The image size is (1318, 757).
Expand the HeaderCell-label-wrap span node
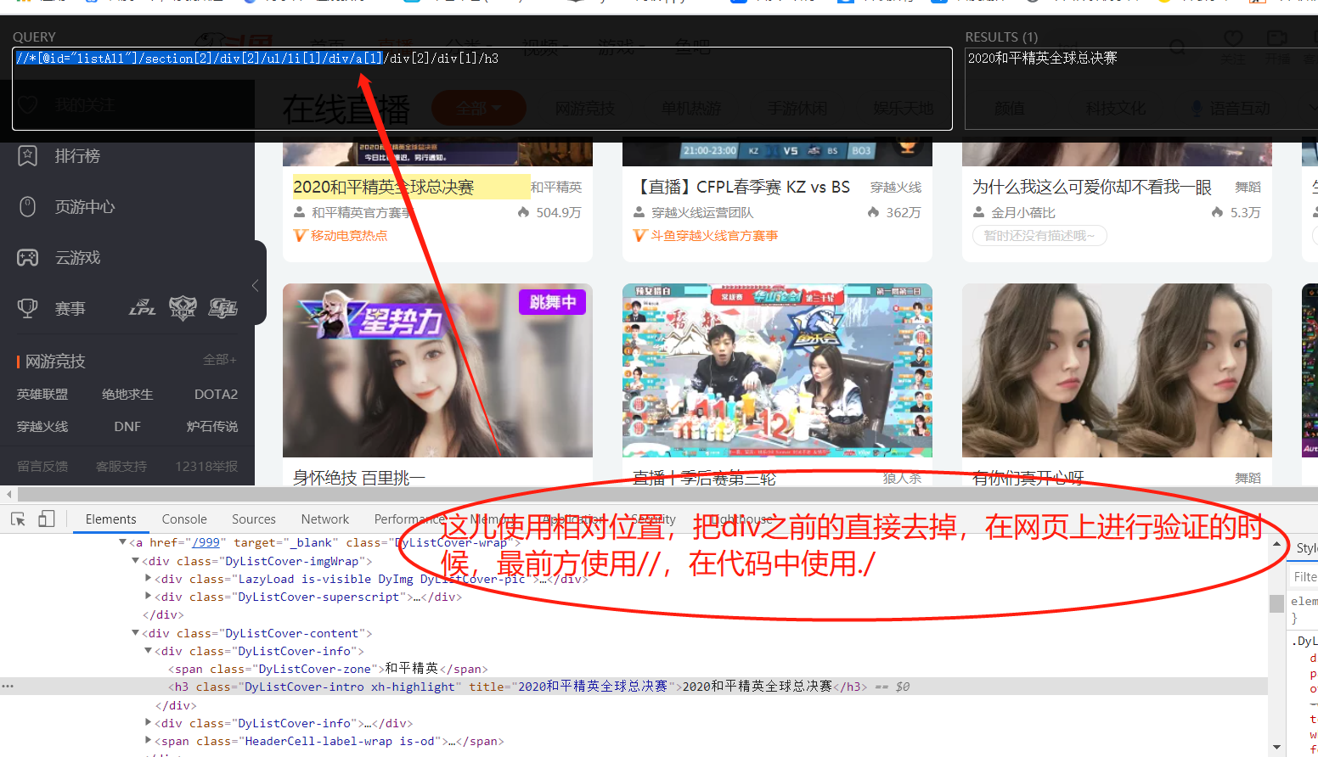[x=149, y=740]
